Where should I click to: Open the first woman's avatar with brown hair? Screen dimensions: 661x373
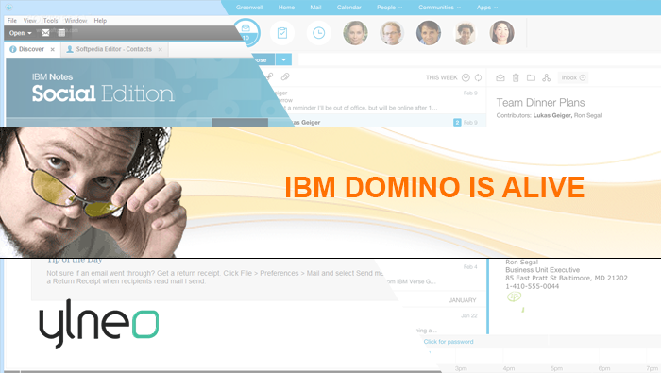tap(355, 32)
